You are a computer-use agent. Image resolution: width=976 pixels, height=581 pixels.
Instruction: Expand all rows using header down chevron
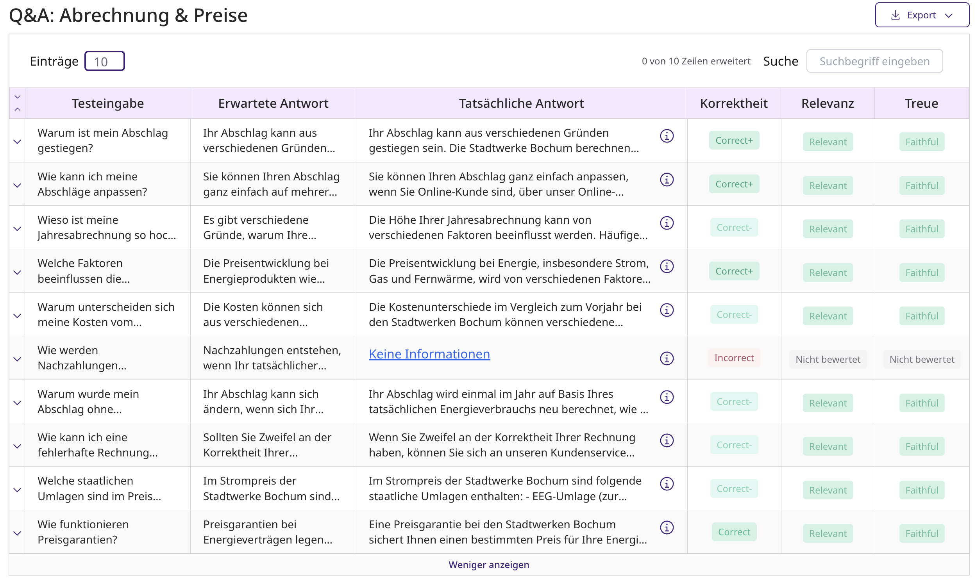click(x=17, y=97)
